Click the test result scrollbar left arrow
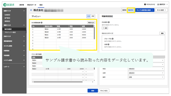 [x=32, y=82]
